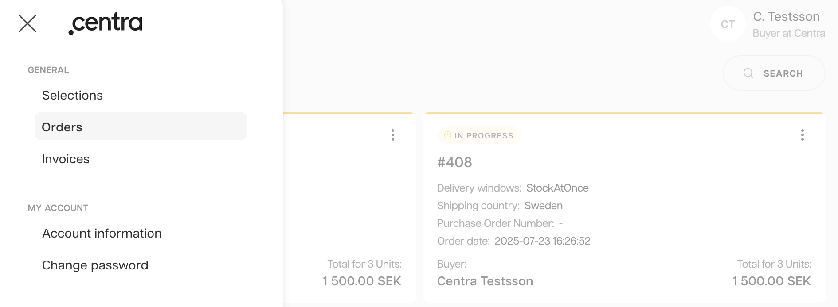Open Account information

pos(102,234)
